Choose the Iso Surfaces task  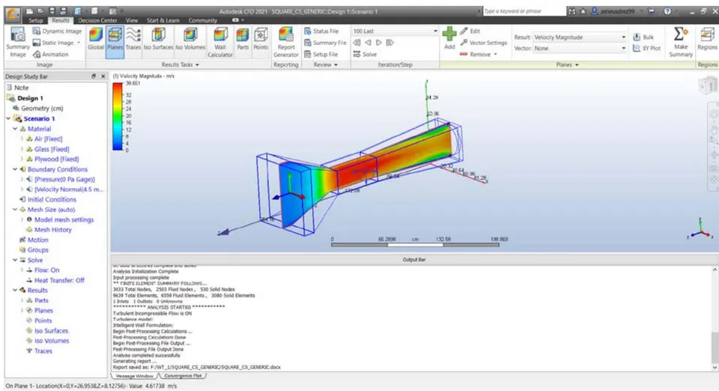point(158,39)
